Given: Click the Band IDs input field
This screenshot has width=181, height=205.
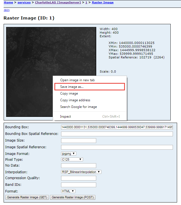Looking at the screenshot, I should [x=78, y=185].
